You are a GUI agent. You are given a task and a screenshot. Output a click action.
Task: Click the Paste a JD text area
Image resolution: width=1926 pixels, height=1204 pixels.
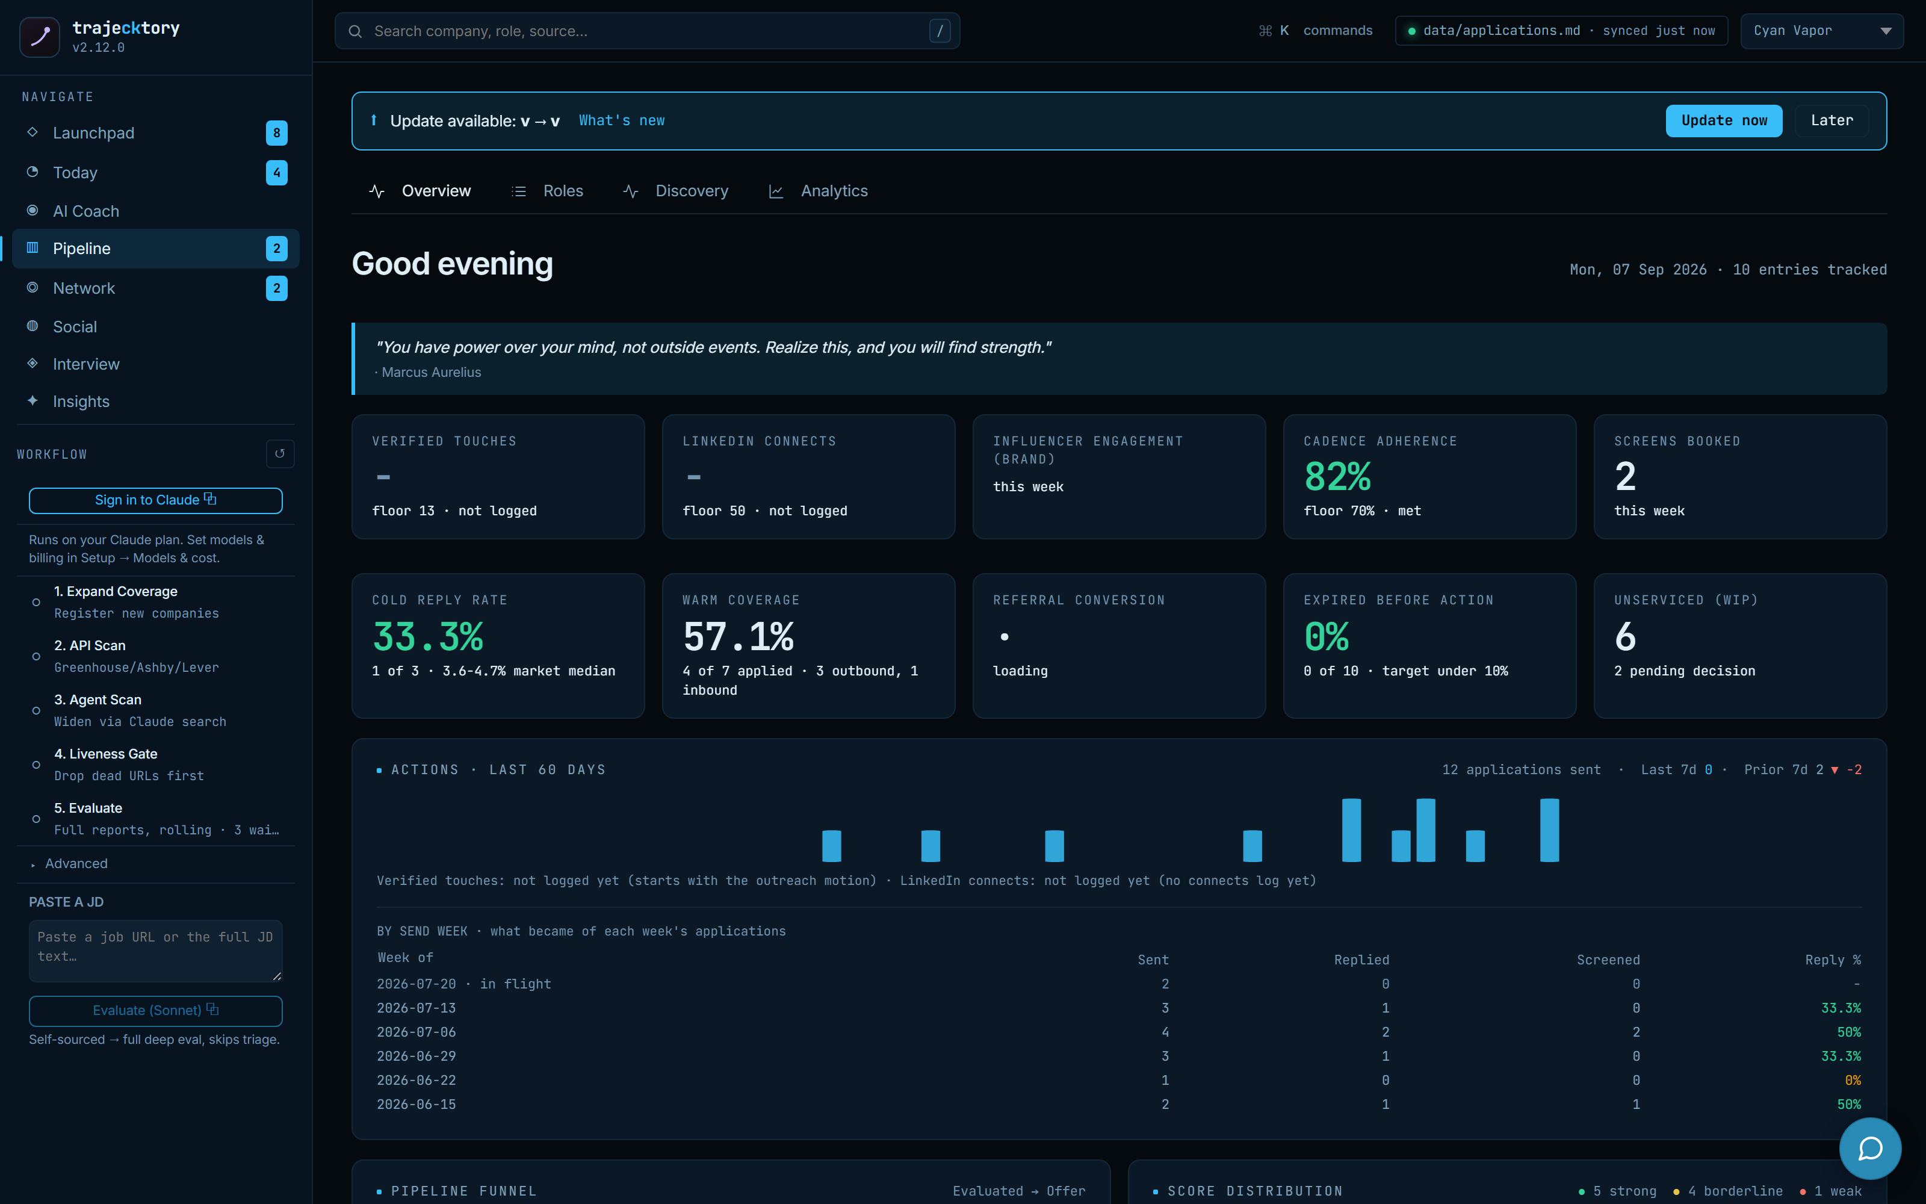pos(156,951)
